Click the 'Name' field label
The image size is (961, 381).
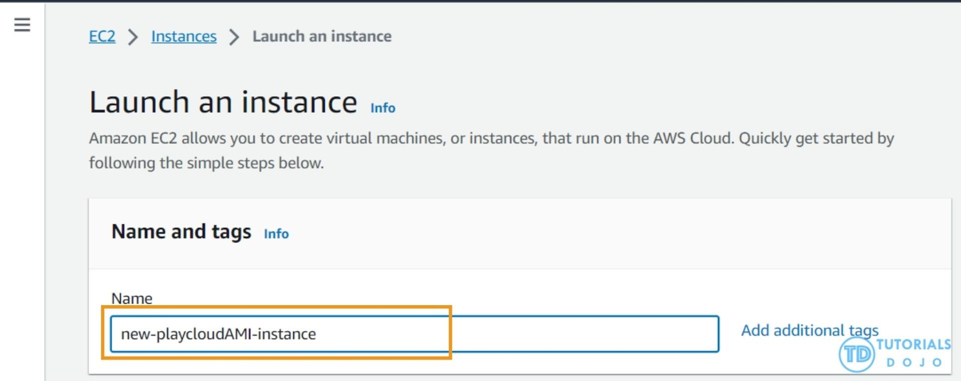click(132, 299)
